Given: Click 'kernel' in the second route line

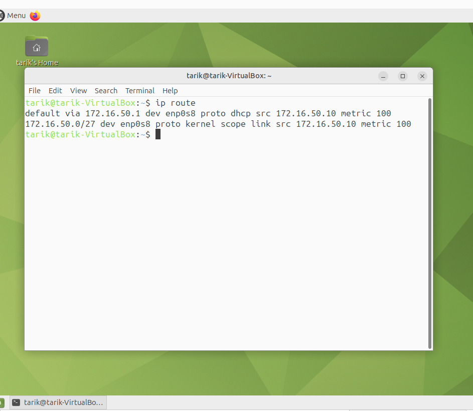Looking at the screenshot, I should [200, 124].
